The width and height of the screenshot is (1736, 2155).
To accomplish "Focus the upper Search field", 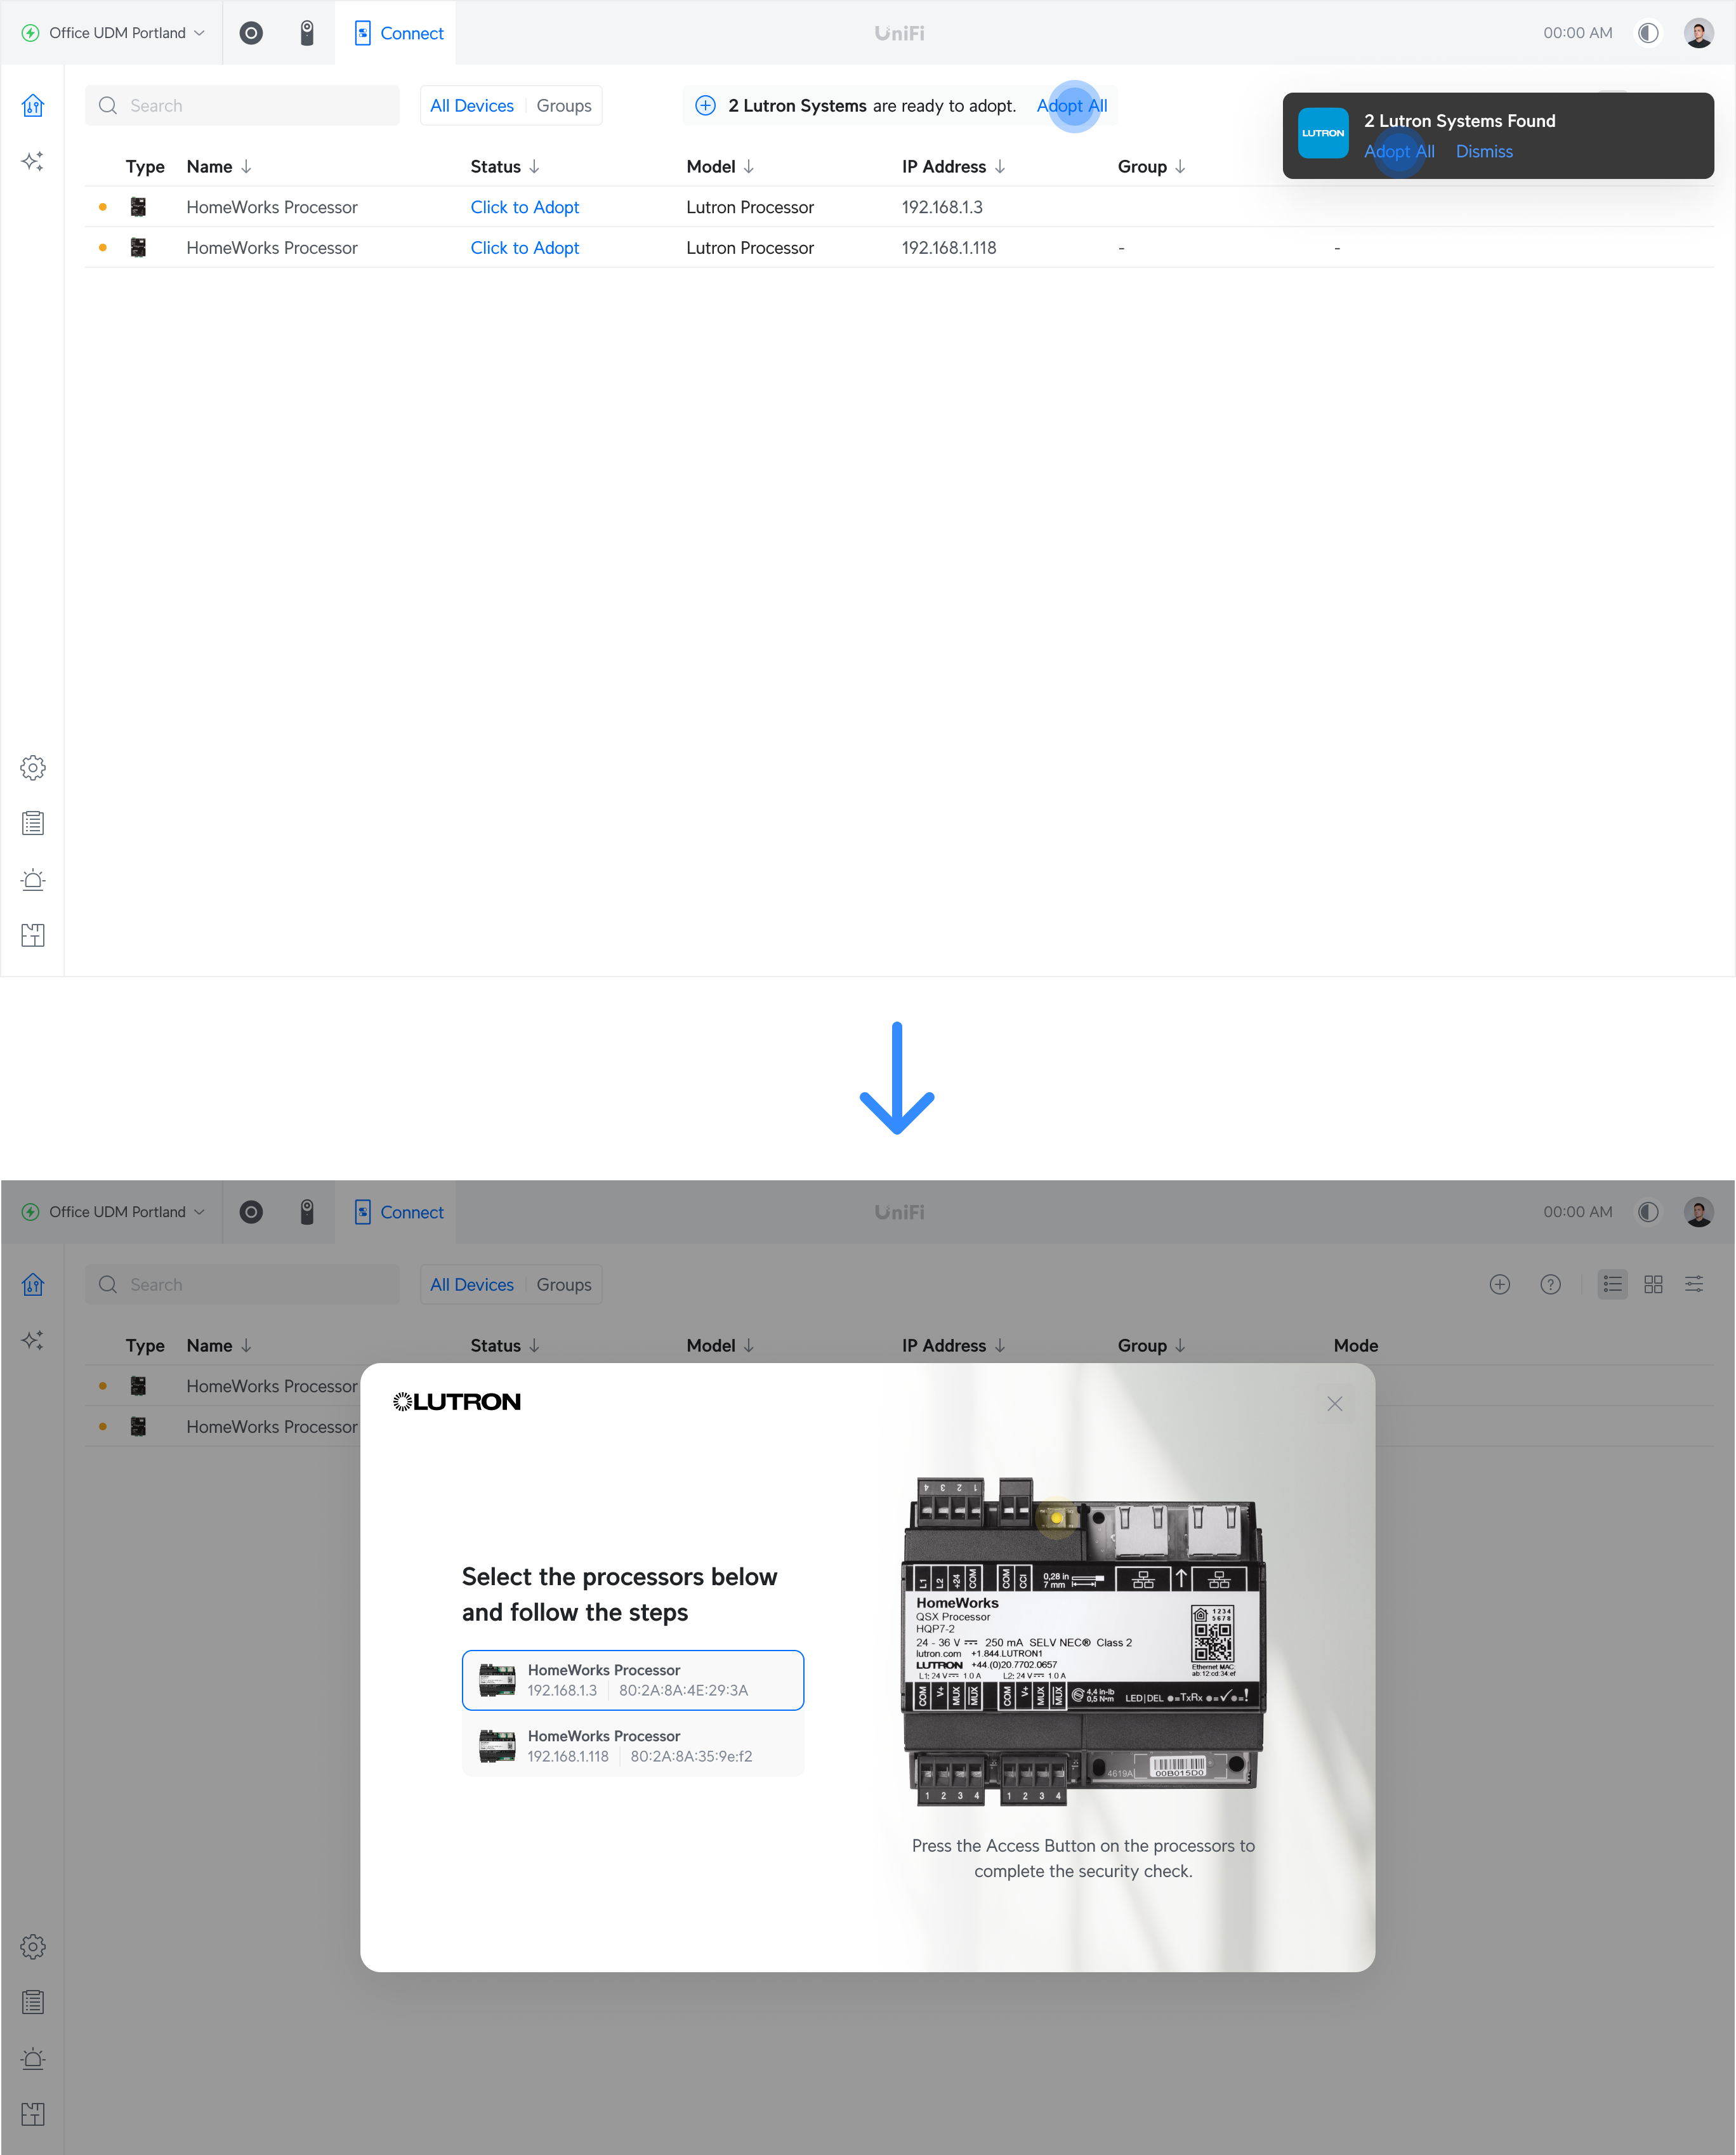I will [242, 106].
